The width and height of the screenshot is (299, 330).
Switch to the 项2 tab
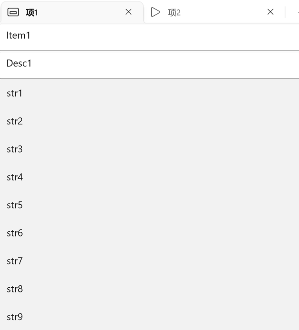[x=214, y=12]
